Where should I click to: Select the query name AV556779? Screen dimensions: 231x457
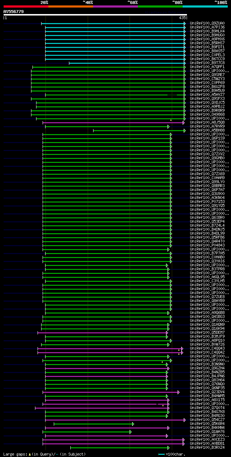[14, 12]
